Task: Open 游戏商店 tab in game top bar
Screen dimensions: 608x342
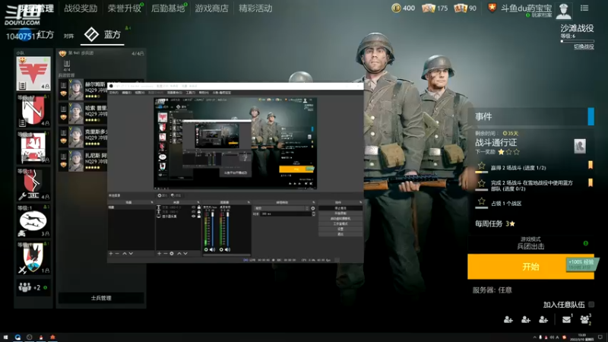Action: 212,8
